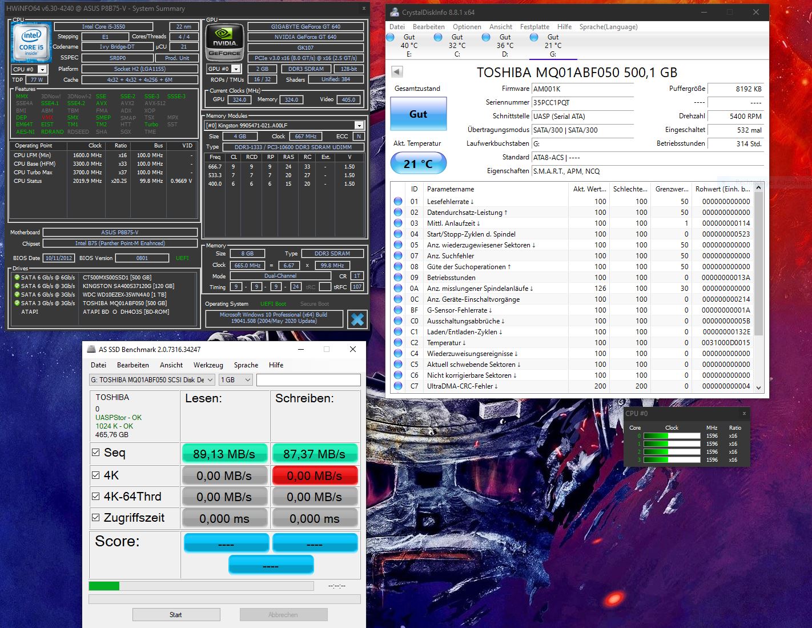Open the Festplatte menu

[534, 27]
